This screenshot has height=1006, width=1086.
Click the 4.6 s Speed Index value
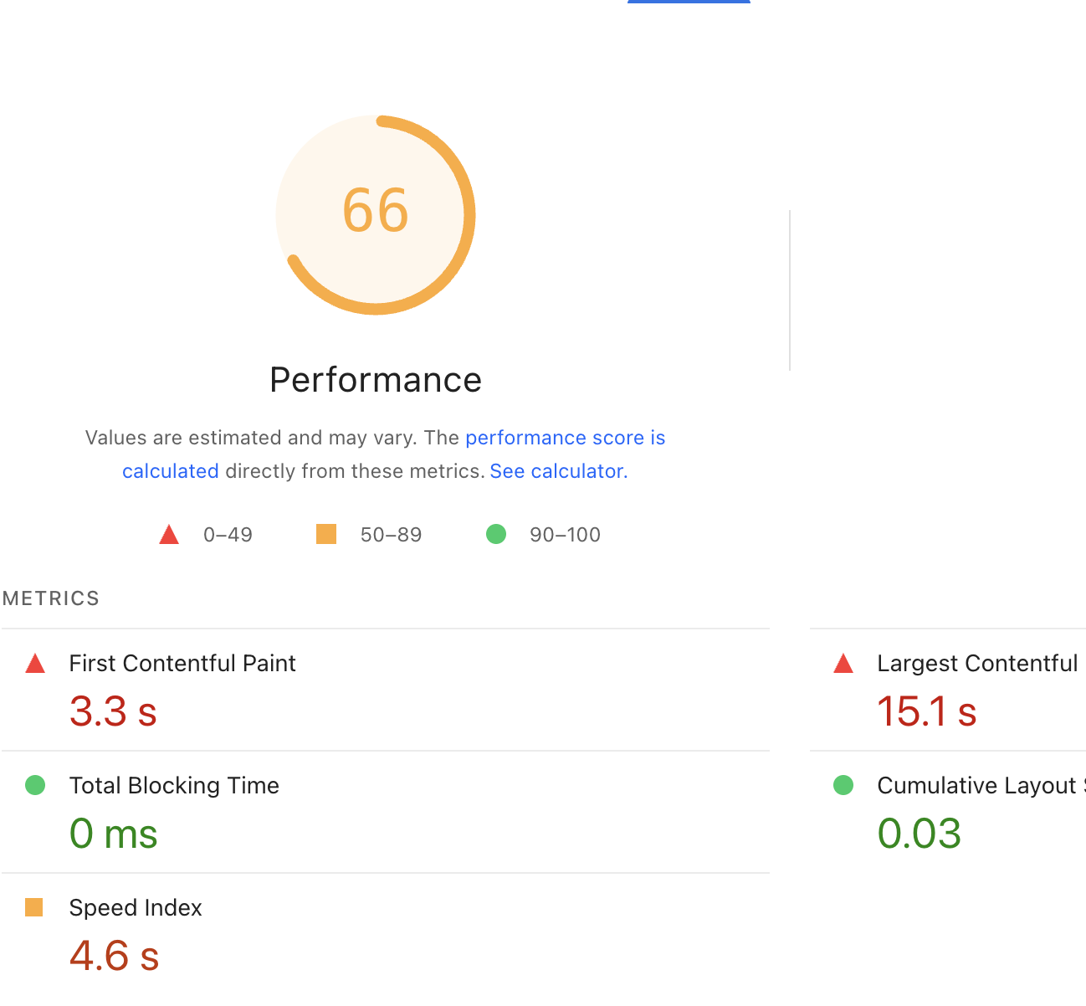coord(114,956)
